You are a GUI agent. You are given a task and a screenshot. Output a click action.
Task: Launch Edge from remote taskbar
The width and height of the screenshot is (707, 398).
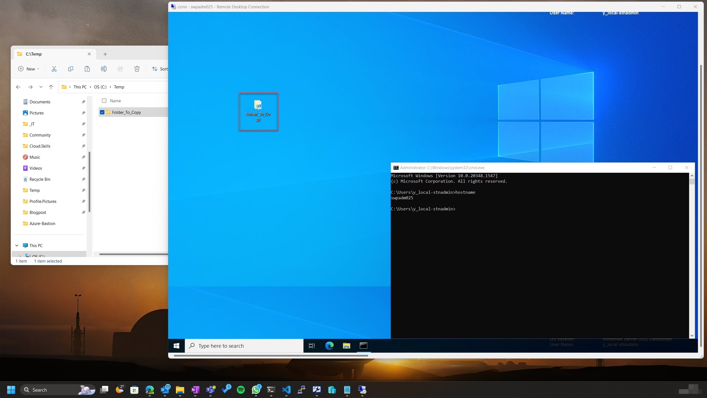pyautogui.click(x=329, y=346)
